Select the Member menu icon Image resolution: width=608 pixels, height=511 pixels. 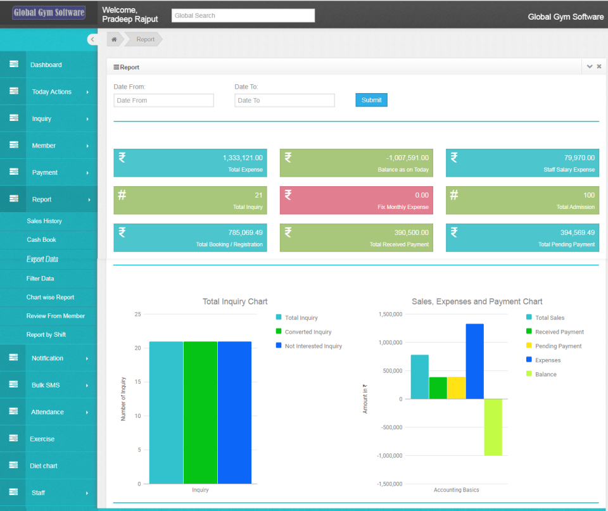tap(13, 145)
